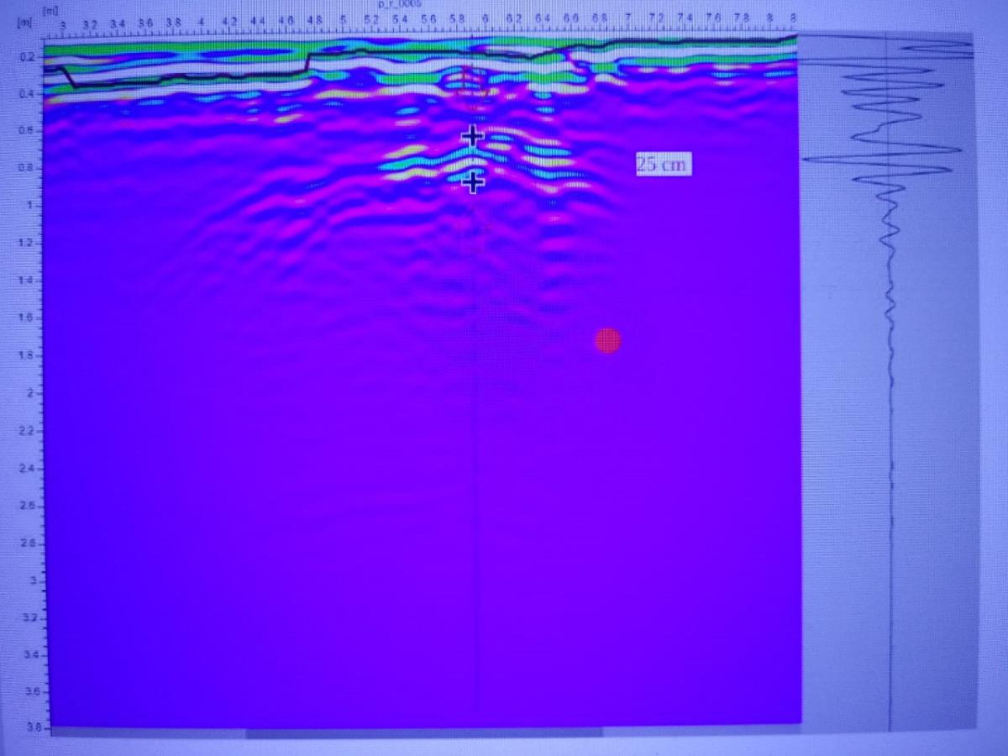
Task: Click the 6 m mark on distance ruler
Action: click(x=485, y=19)
